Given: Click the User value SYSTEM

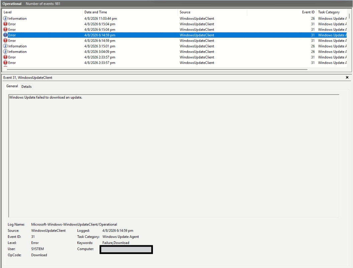Looking at the screenshot, I should coord(37,249).
